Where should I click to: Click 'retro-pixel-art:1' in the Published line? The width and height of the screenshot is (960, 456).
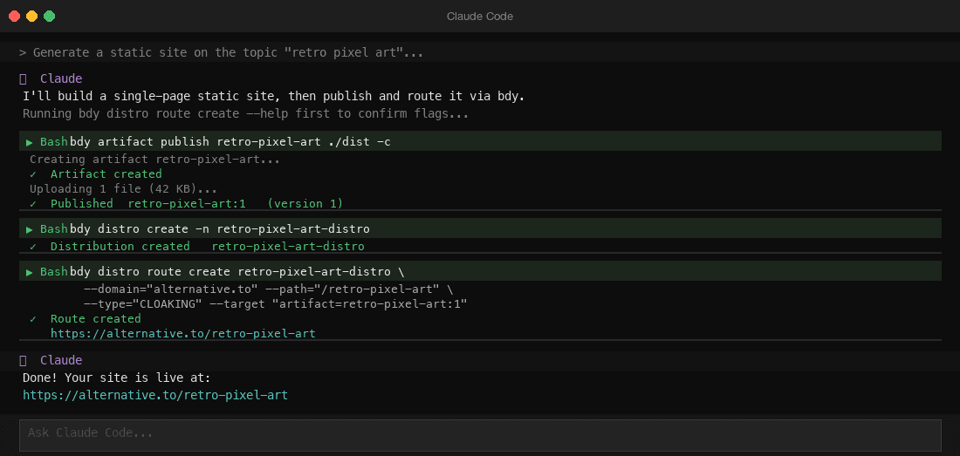[187, 203]
